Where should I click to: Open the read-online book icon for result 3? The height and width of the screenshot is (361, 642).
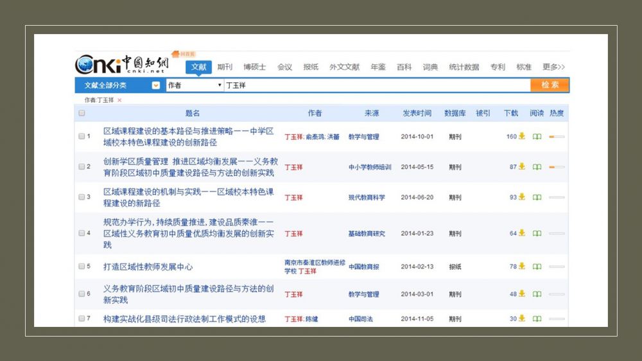(537, 197)
